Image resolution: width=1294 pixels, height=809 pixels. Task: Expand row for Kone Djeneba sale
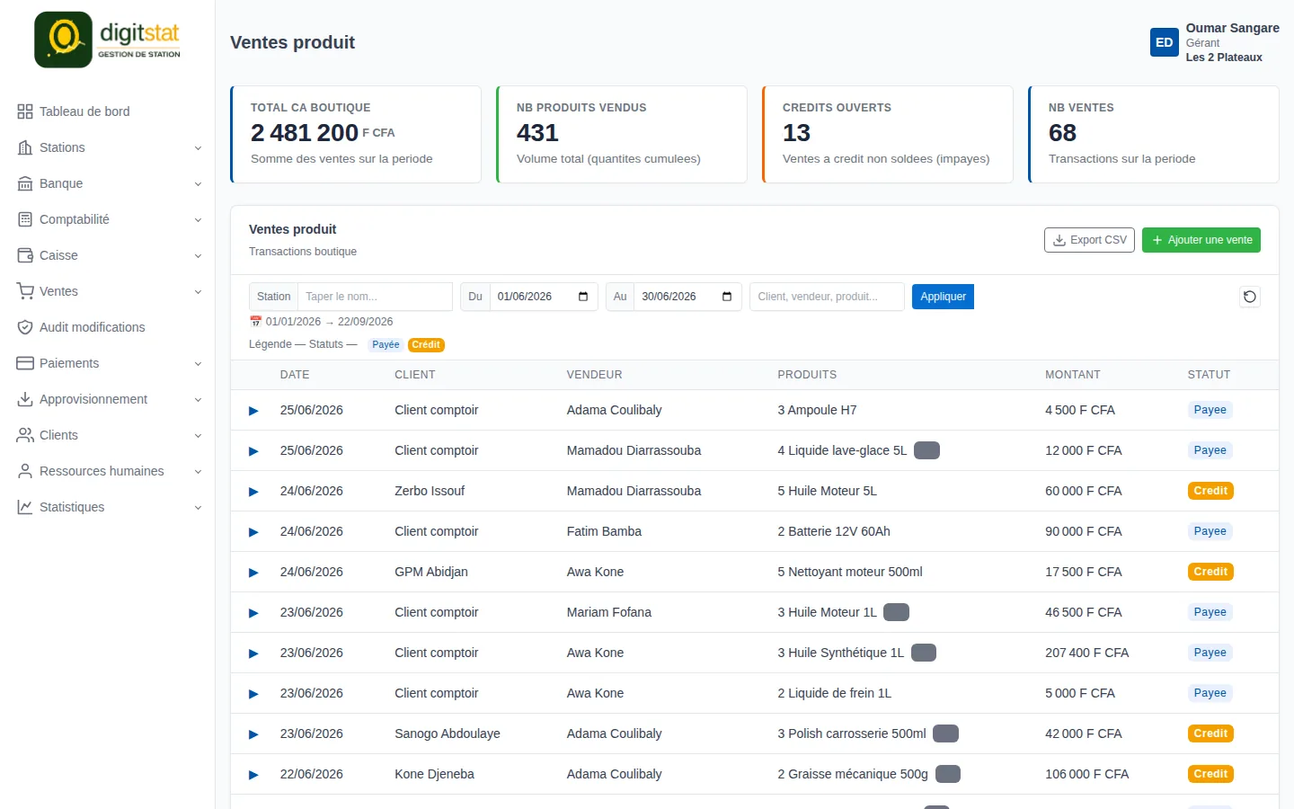click(253, 775)
